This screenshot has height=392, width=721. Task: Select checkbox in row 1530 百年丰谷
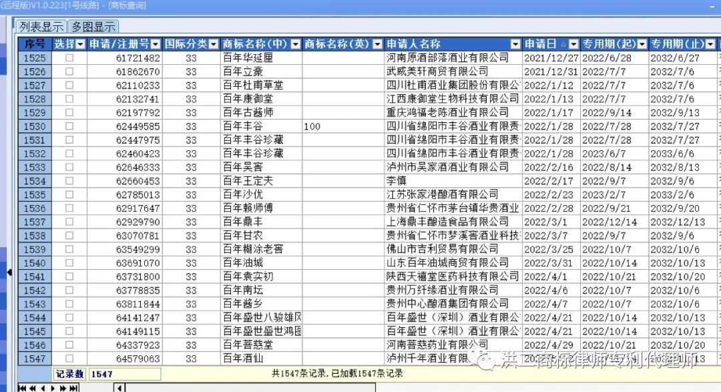(69, 126)
